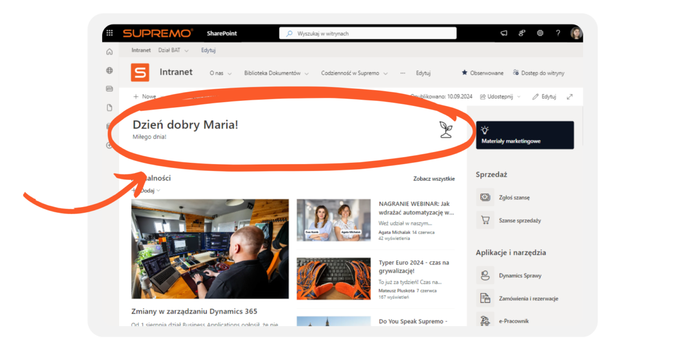Click the Zobacz wszystkie link
Image resolution: width=688 pixels, height=344 pixels.
click(434, 179)
